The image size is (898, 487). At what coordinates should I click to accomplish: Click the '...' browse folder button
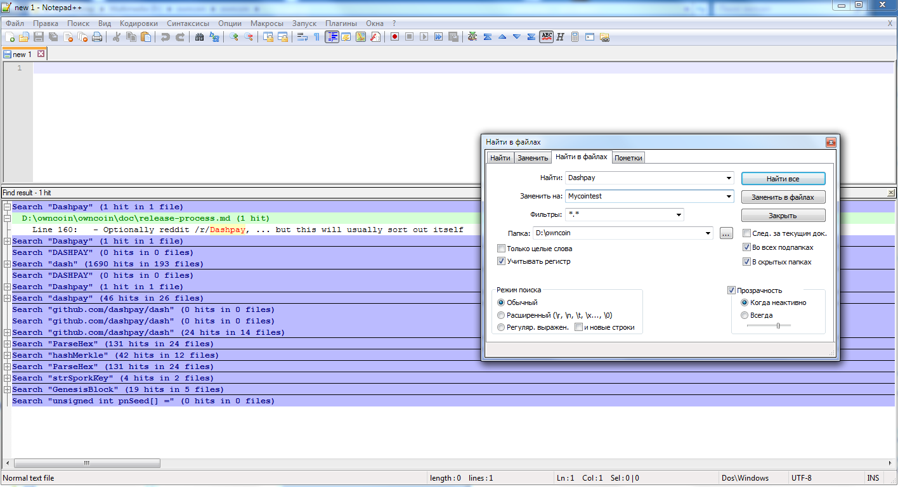click(727, 233)
